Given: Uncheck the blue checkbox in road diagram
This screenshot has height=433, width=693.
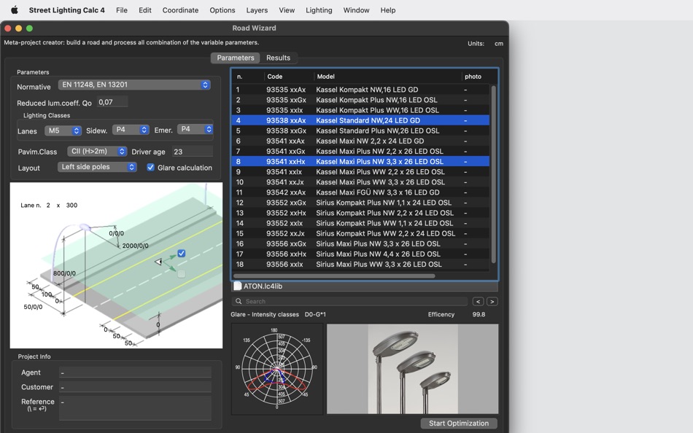Looking at the screenshot, I should pyautogui.click(x=181, y=253).
